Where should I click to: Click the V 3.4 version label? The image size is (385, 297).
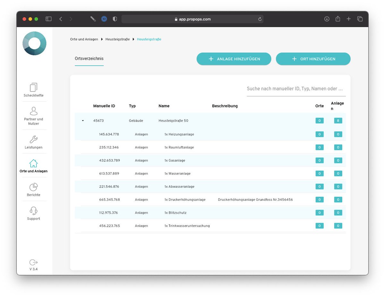pyautogui.click(x=33, y=269)
